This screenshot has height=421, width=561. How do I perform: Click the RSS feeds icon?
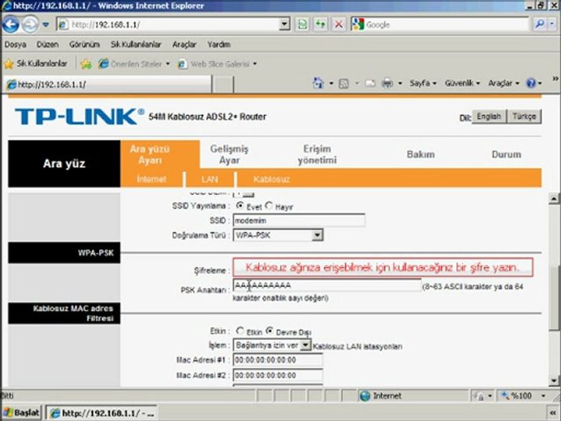pos(344,84)
